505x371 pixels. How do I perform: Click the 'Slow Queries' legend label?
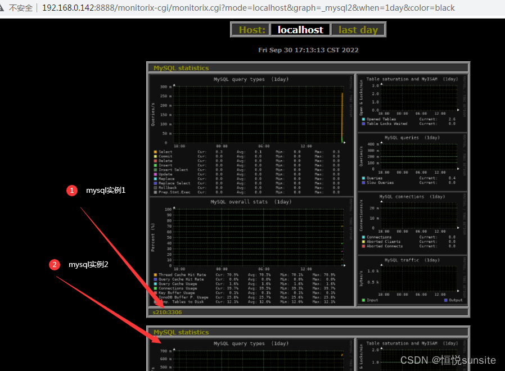pos(380,183)
